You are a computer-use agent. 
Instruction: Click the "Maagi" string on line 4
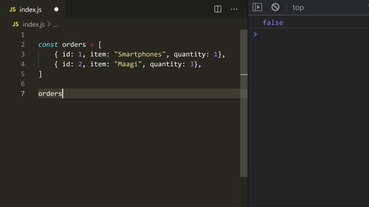click(128, 64)
